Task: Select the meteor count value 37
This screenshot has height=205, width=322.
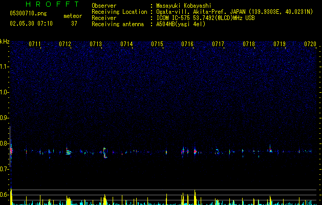Action: point(74,24)
